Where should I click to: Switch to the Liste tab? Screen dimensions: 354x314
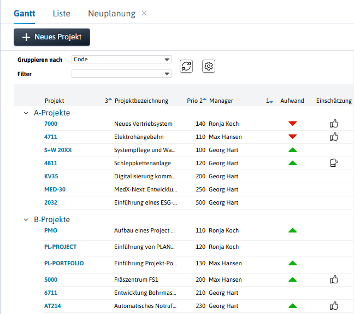62,14
